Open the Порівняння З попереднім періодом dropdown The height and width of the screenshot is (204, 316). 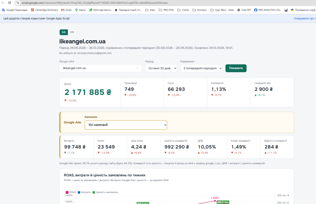click(x=201, y=68)
